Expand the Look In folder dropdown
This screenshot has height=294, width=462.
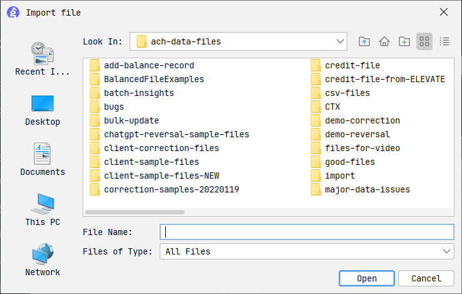click(x=340, y=41)
